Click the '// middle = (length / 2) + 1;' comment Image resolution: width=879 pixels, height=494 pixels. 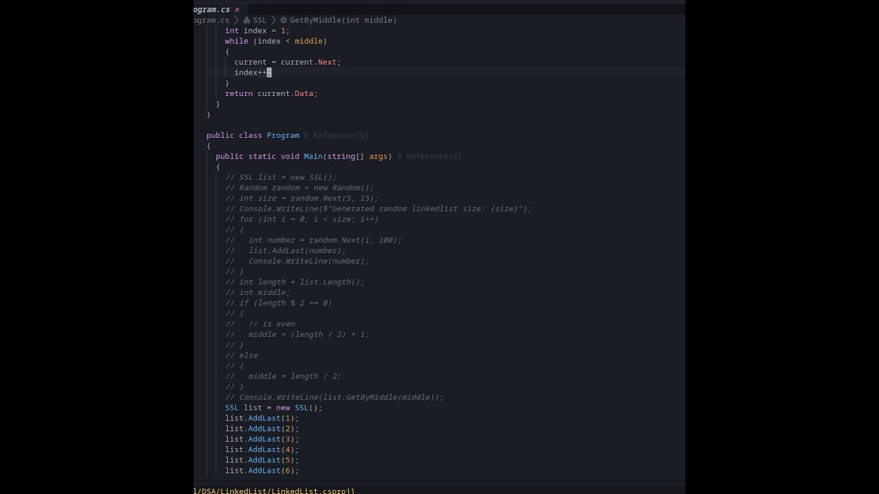pyautogui.click(x=297, y=334)
